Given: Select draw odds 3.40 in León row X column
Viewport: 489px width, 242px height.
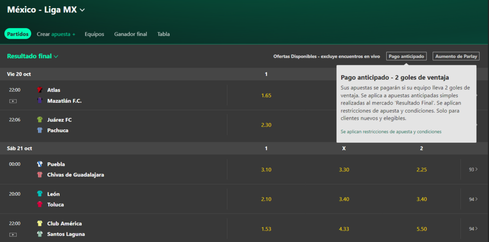Looking at the screenshot, I should pos(344,199).
